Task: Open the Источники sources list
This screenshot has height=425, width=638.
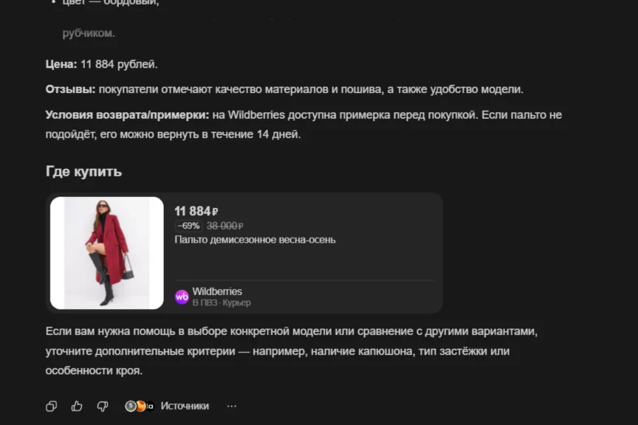Action: click(185, 406)
